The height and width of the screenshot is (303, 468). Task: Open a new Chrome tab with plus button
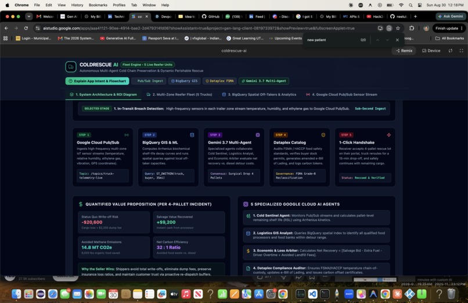click(415, 16)
